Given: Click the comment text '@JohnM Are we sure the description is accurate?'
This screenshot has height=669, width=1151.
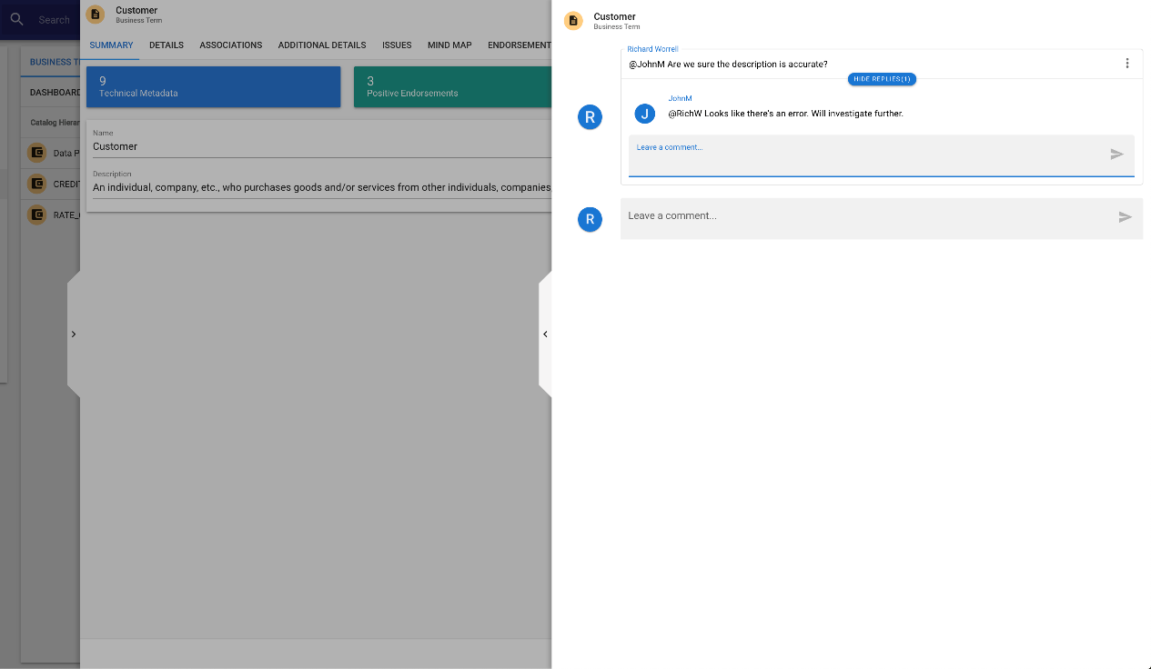Looking at the screenshot, I should (728, 65).
